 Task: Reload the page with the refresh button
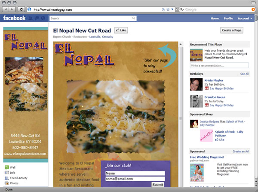coord(21,9)
